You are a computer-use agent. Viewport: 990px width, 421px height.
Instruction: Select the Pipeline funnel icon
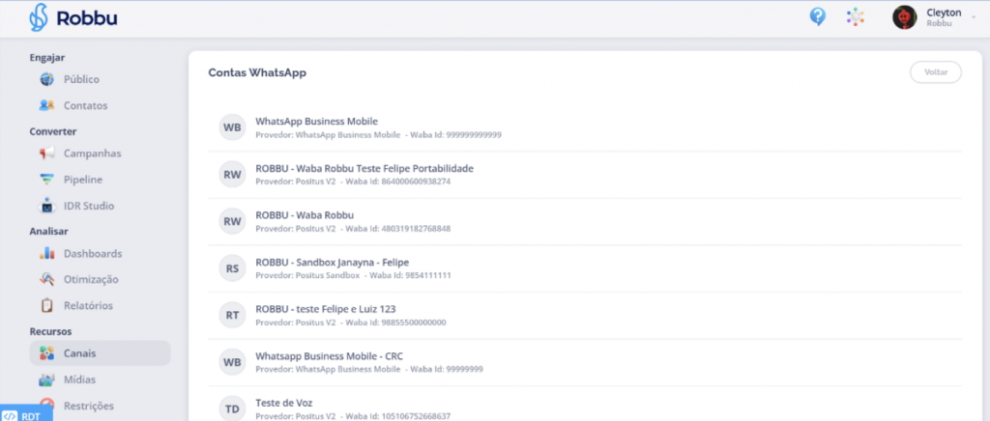pos(46,180)
